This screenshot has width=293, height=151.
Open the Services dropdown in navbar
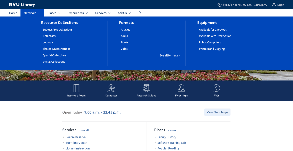[x=103, y=13]
